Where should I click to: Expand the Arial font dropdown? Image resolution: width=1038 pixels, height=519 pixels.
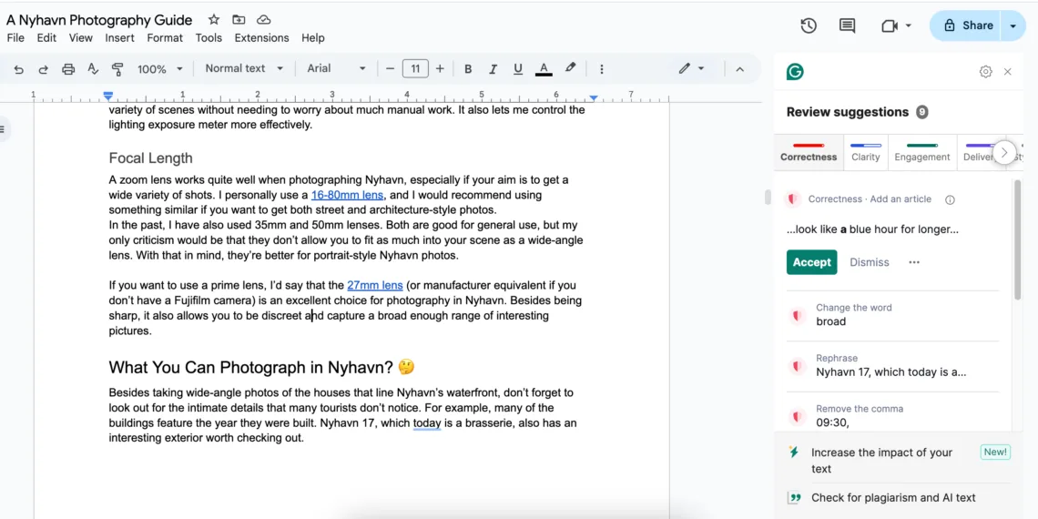click(336, 68)
